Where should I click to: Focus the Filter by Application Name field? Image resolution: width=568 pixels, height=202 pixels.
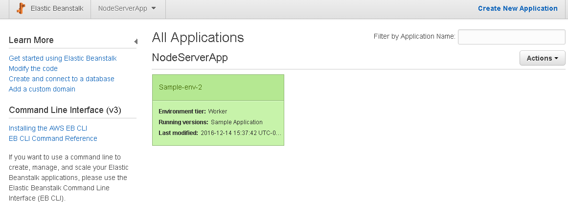pyautogui.click(x=511, y=37)
